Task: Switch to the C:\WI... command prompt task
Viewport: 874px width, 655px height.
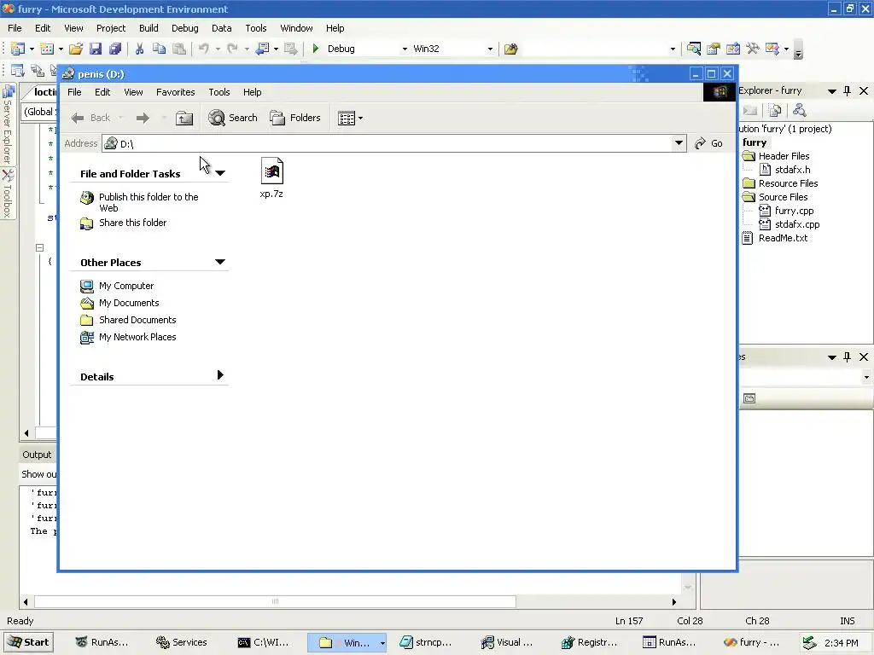Action: 263,642
